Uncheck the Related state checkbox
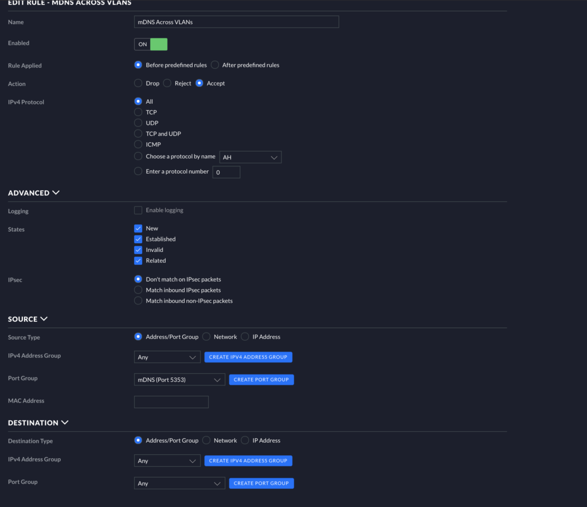The image size is (587, 507). 138,260
